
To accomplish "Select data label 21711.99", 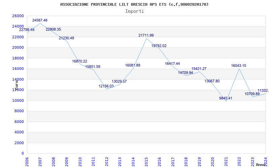I will click(x=146, y=36).
